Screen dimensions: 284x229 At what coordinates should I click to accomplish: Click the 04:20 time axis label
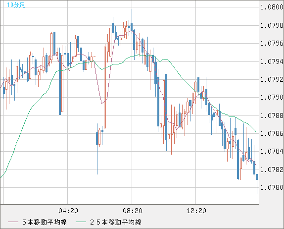68,211
